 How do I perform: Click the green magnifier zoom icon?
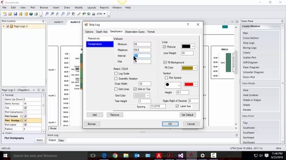click(58, 14)
